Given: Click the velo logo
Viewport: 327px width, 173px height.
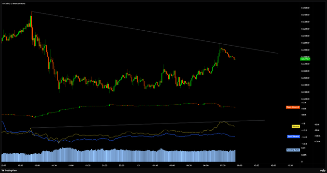Looking at the screenshot, I should pyautogui.click(x=323, y=171).
